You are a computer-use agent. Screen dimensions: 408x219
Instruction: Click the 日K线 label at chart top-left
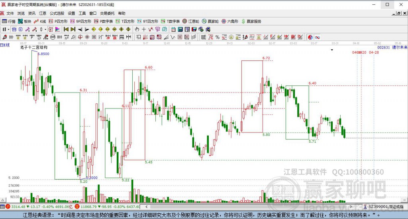pos(5,45)
